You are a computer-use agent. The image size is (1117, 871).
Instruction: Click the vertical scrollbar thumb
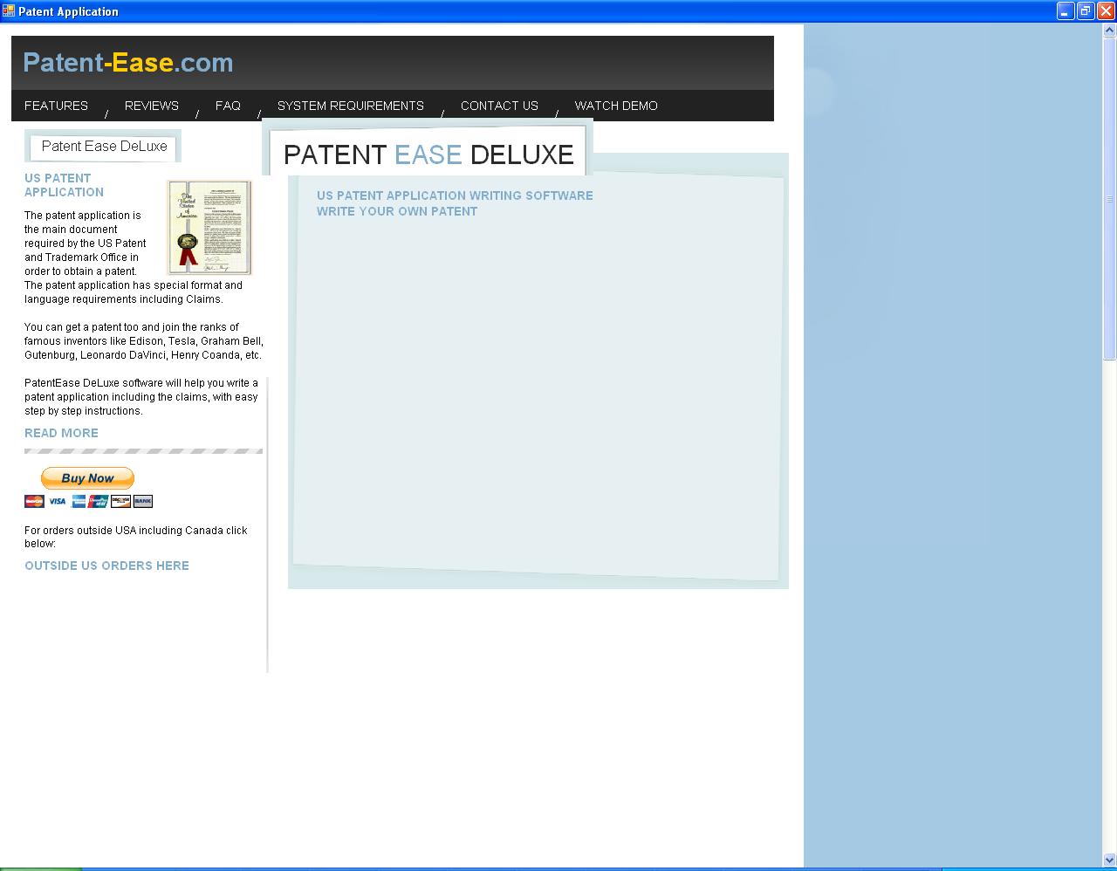point(1110,199)
